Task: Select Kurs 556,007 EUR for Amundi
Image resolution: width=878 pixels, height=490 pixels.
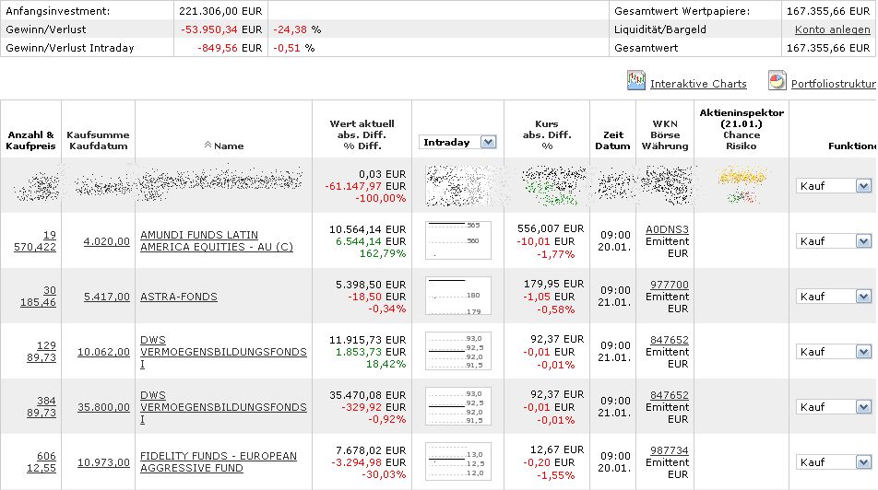Action: (551, 228)
